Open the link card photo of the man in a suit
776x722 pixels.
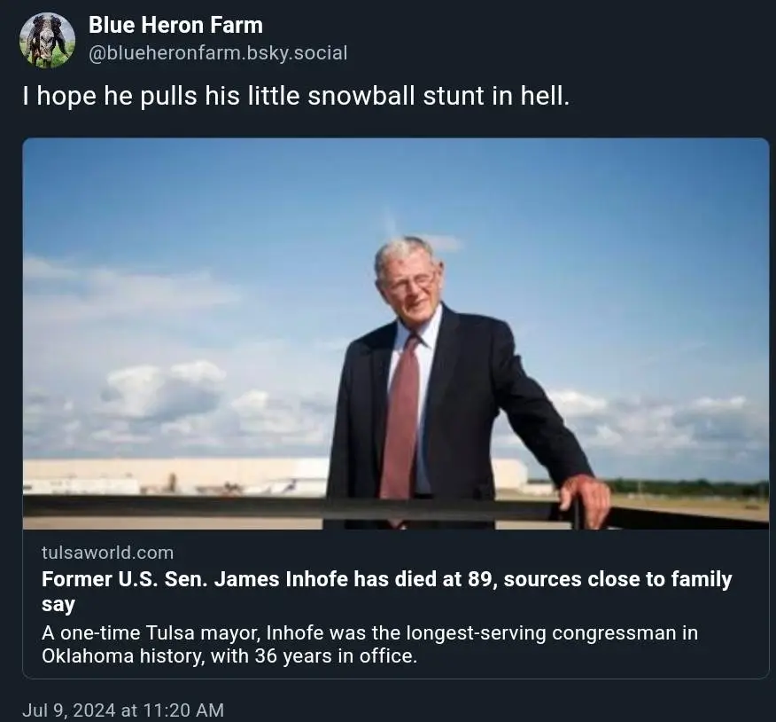tap(395, 334)
